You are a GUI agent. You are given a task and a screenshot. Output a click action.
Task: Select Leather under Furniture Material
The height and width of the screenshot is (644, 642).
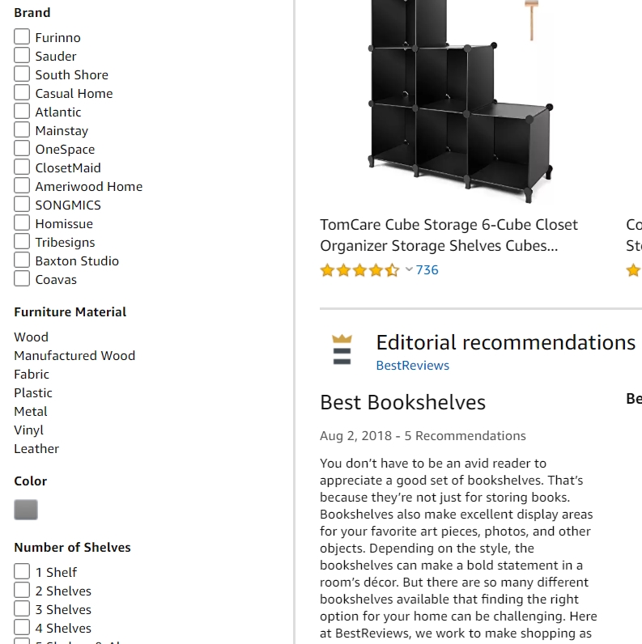36,448
